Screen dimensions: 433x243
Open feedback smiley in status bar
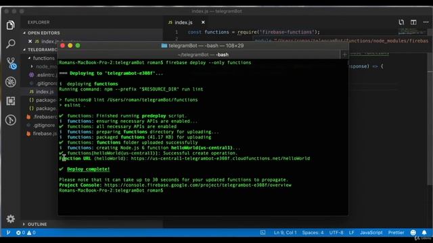click(413, 233)
